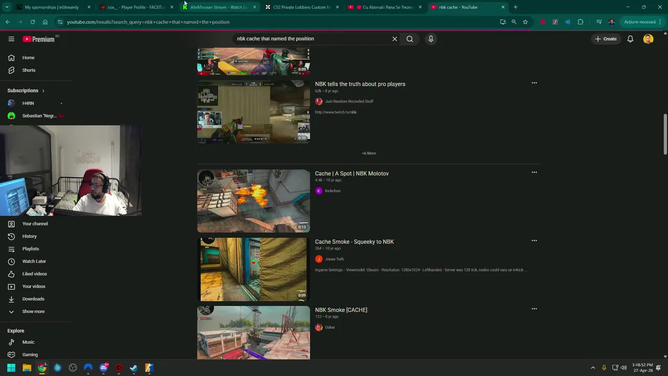668x376 pixels.
Task: Open video Cache Smoke - Squeeky to NBK
Action: click(354, 242)
